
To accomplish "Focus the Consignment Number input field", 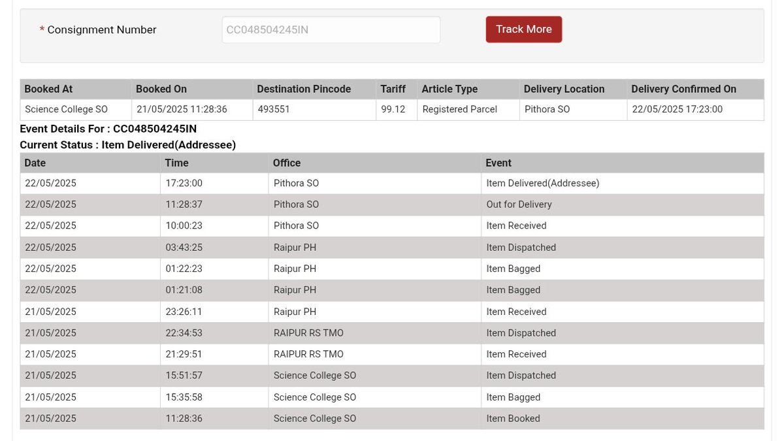I will [331, 30].
